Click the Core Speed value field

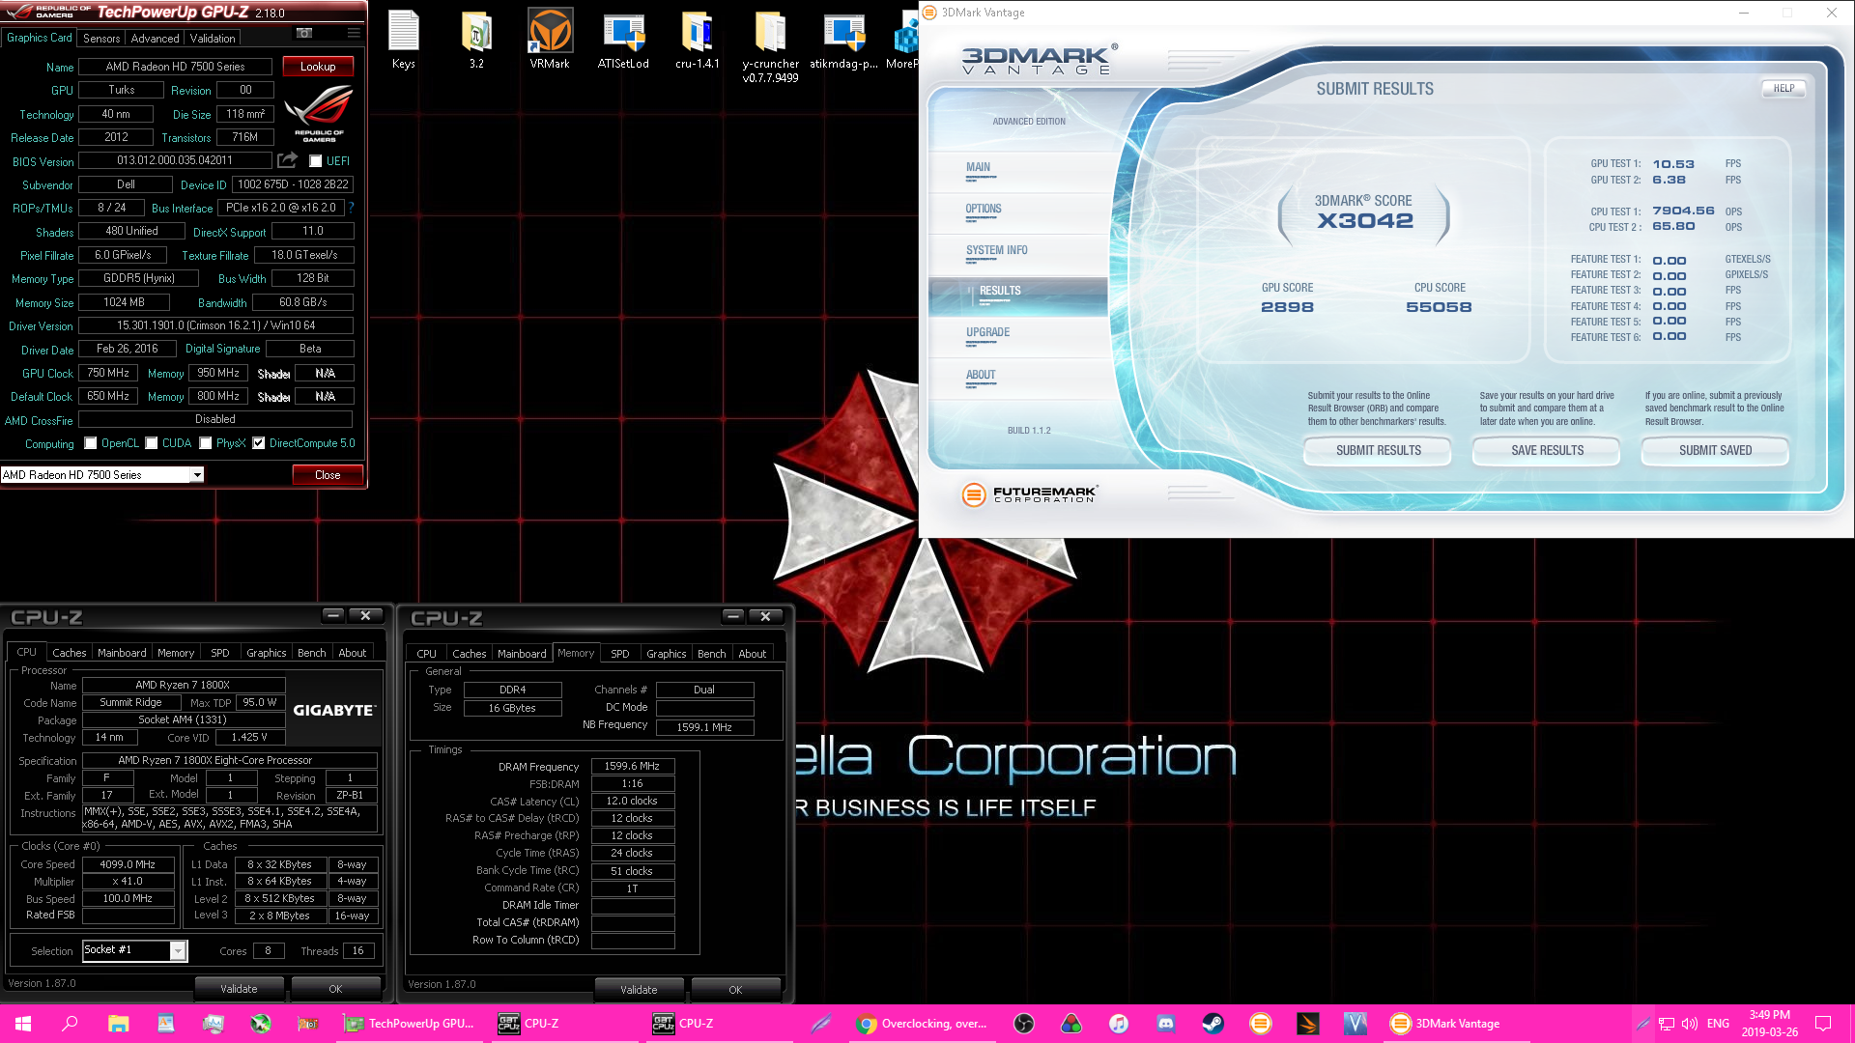[x=128, y=864]
